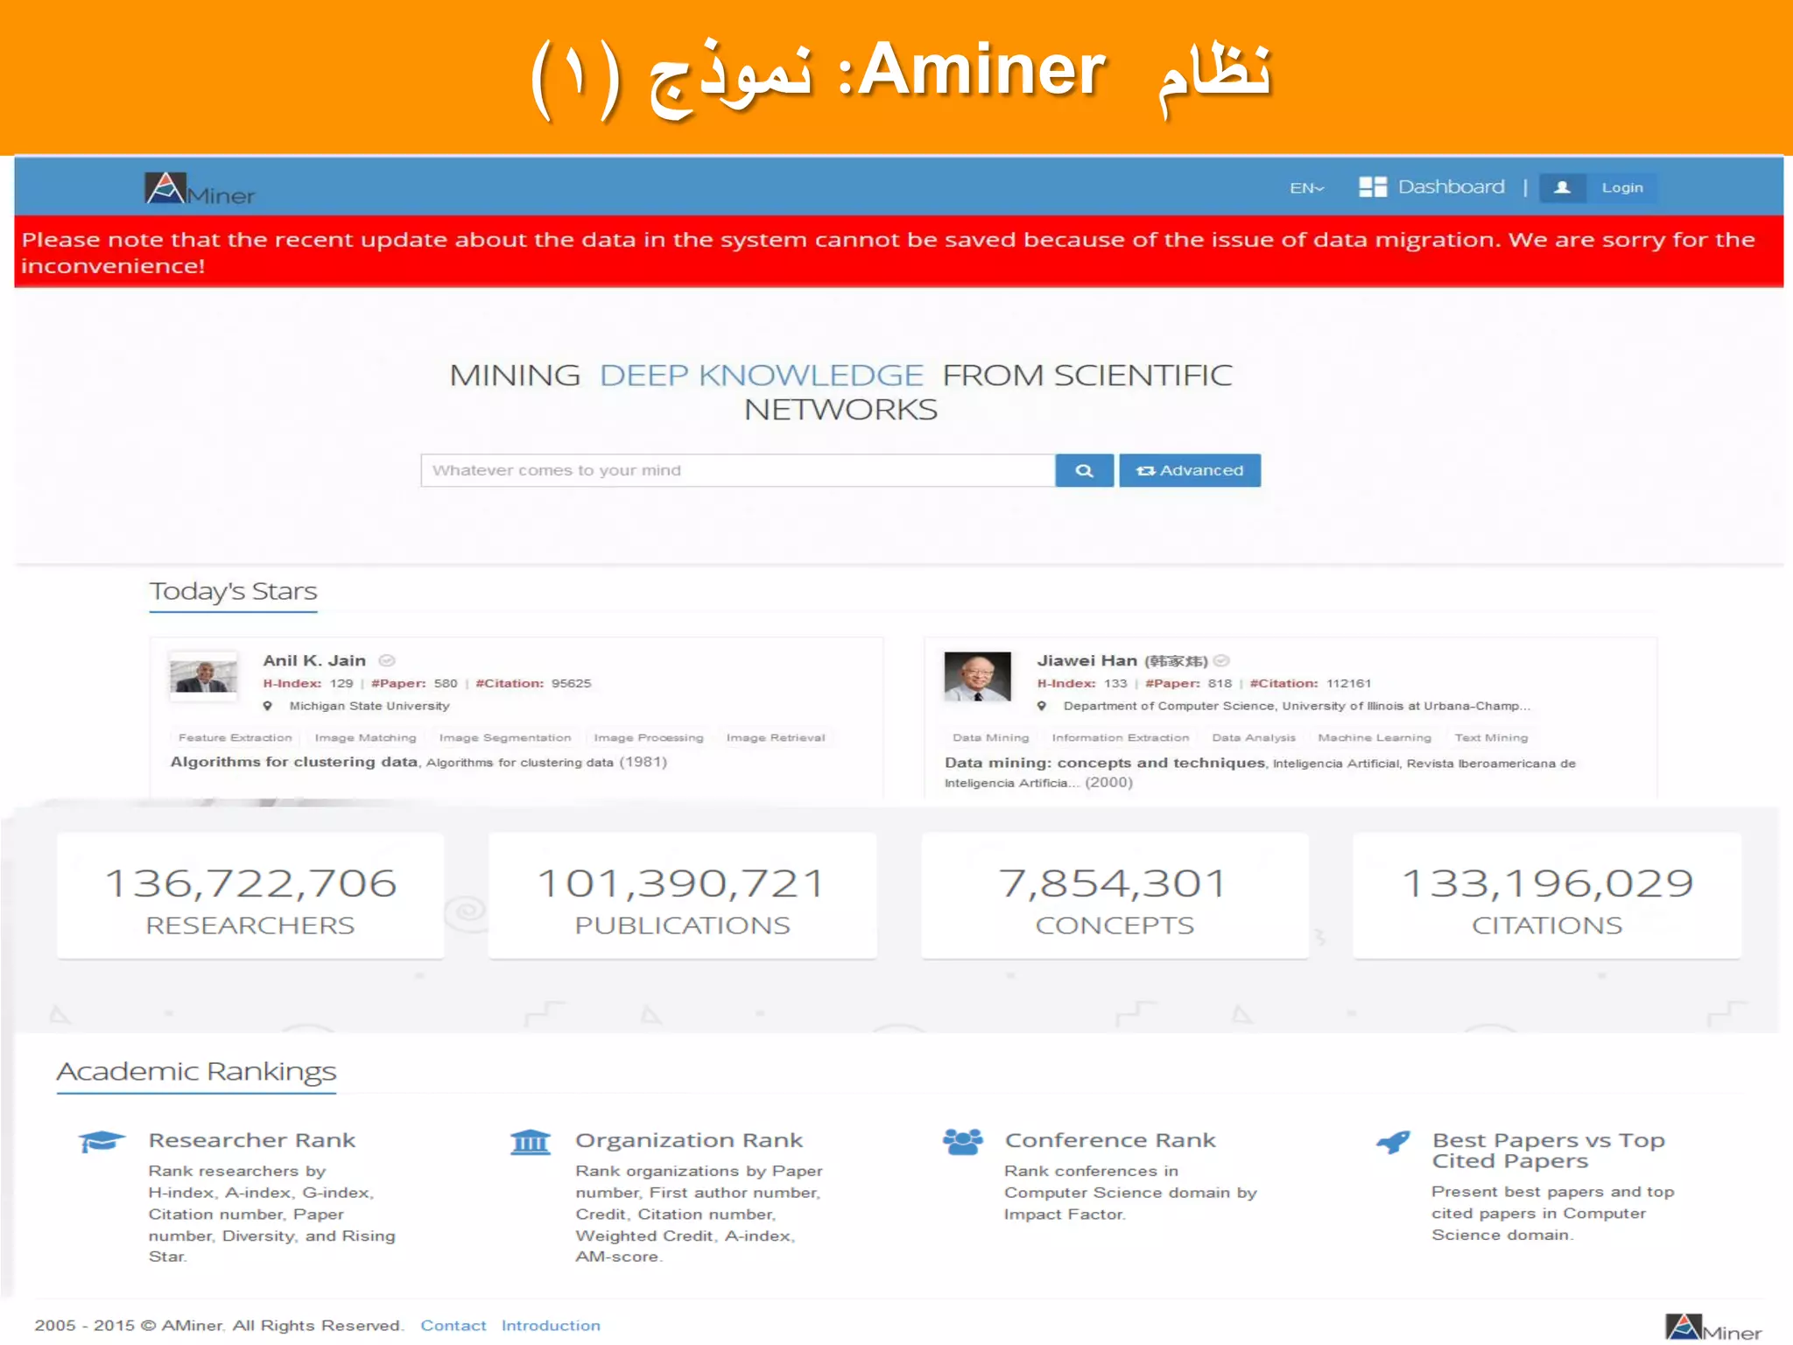Image resolution: width=1793 pixels, height=1345 pixels.
Task: Open the Introduction footer link
Action: 551,1325
